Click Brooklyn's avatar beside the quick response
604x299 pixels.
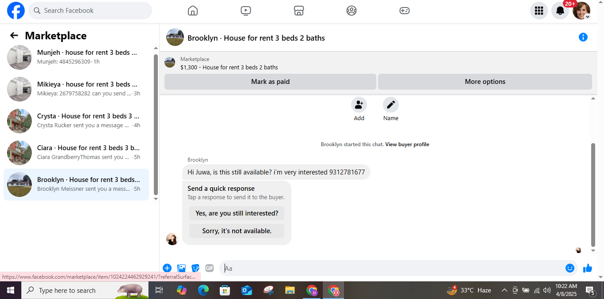(x=172, y=239)
